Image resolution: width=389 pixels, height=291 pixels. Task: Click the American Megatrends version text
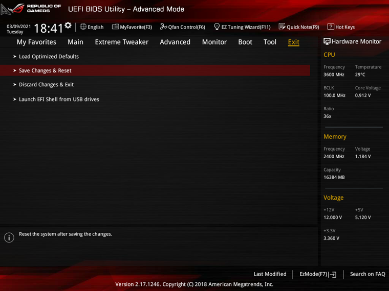click(194, 284)
